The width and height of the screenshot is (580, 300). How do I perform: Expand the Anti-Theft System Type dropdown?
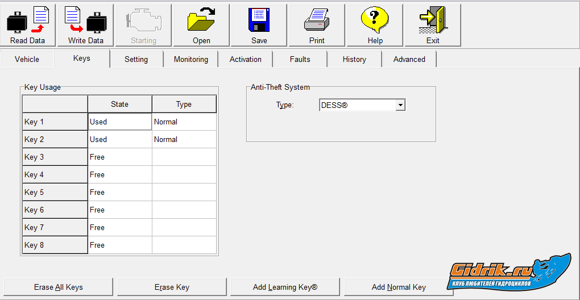[x=400, y=105]
